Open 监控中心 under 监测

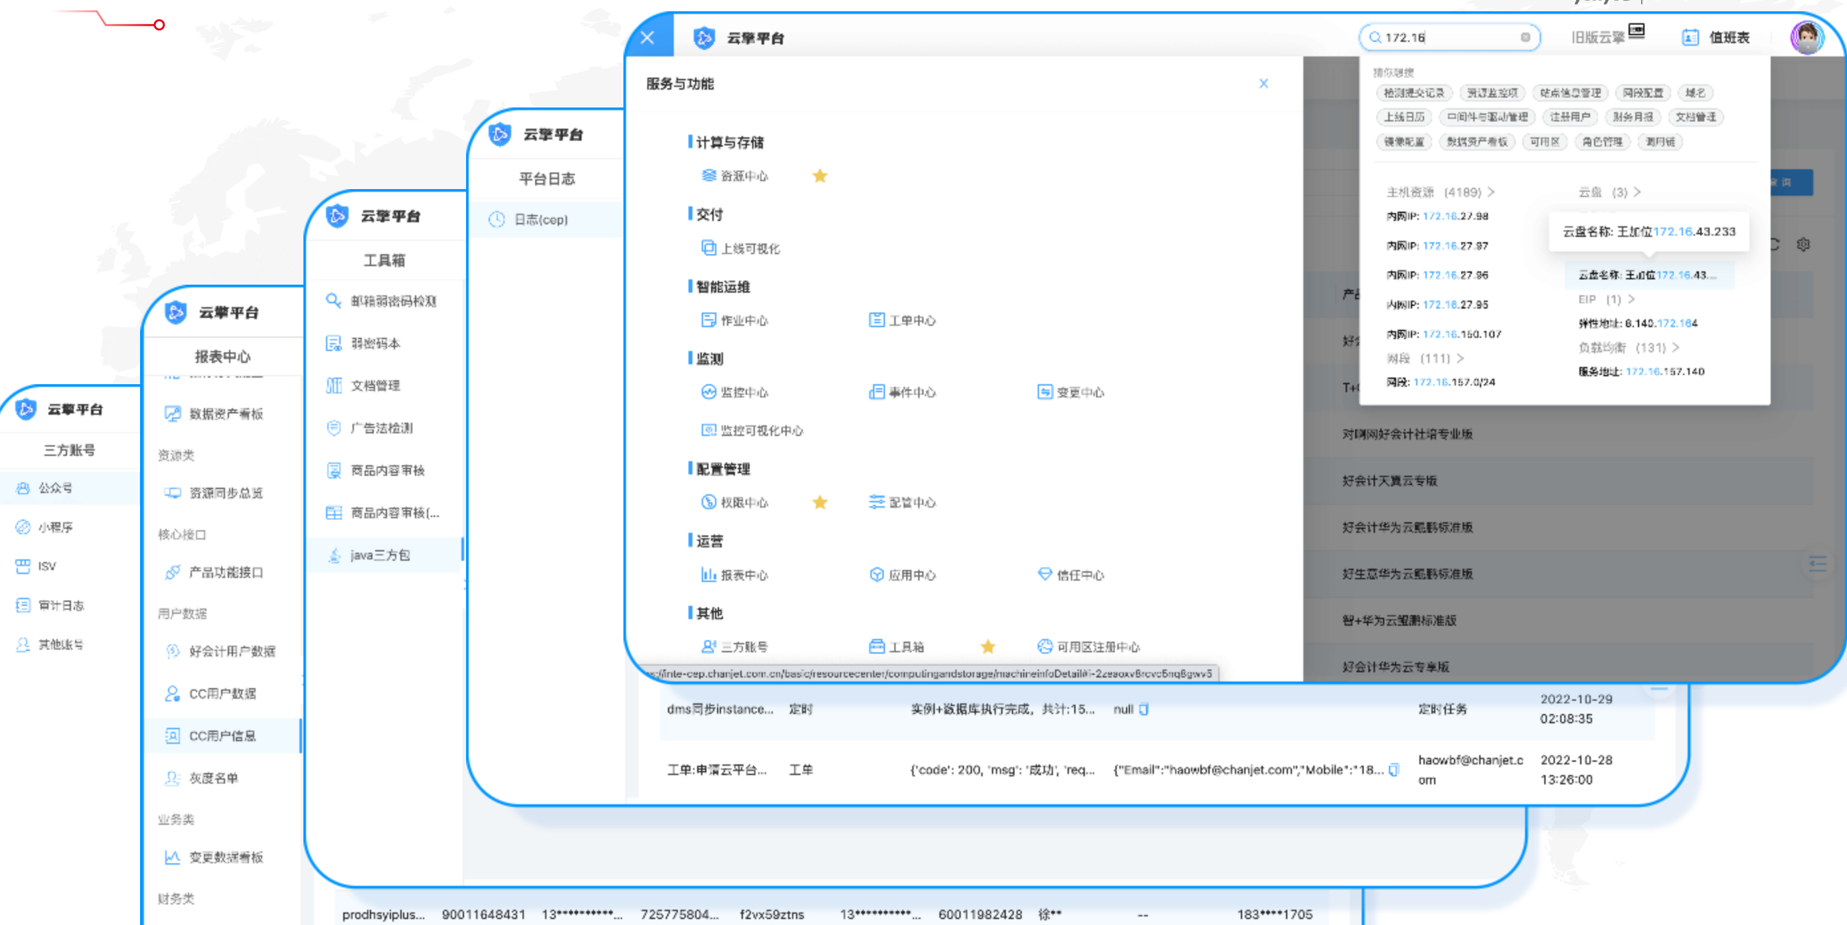734,392
